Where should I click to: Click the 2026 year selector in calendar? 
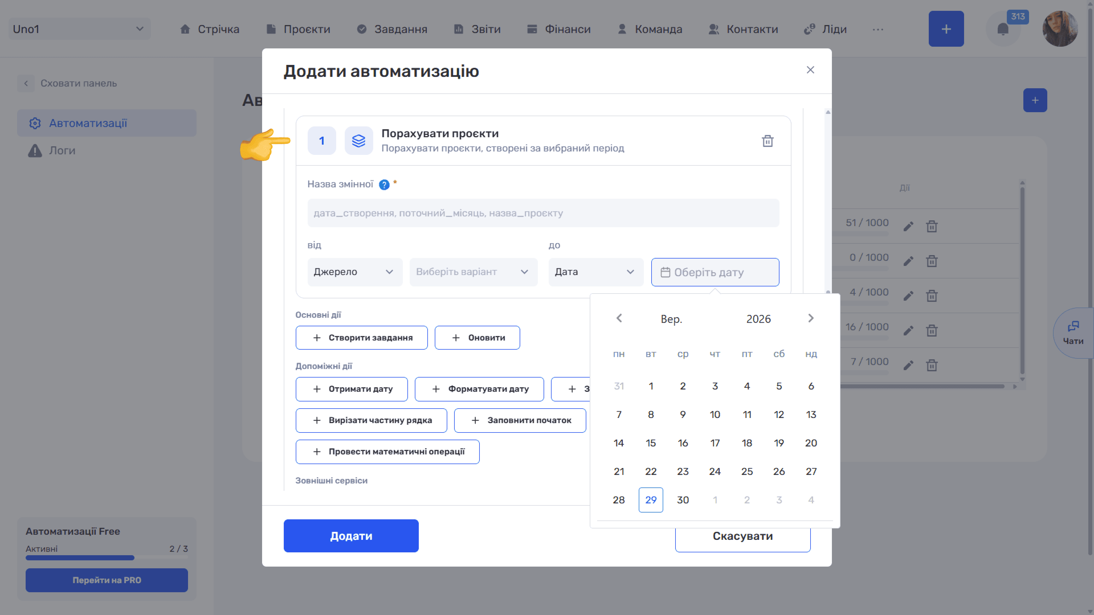758,319
